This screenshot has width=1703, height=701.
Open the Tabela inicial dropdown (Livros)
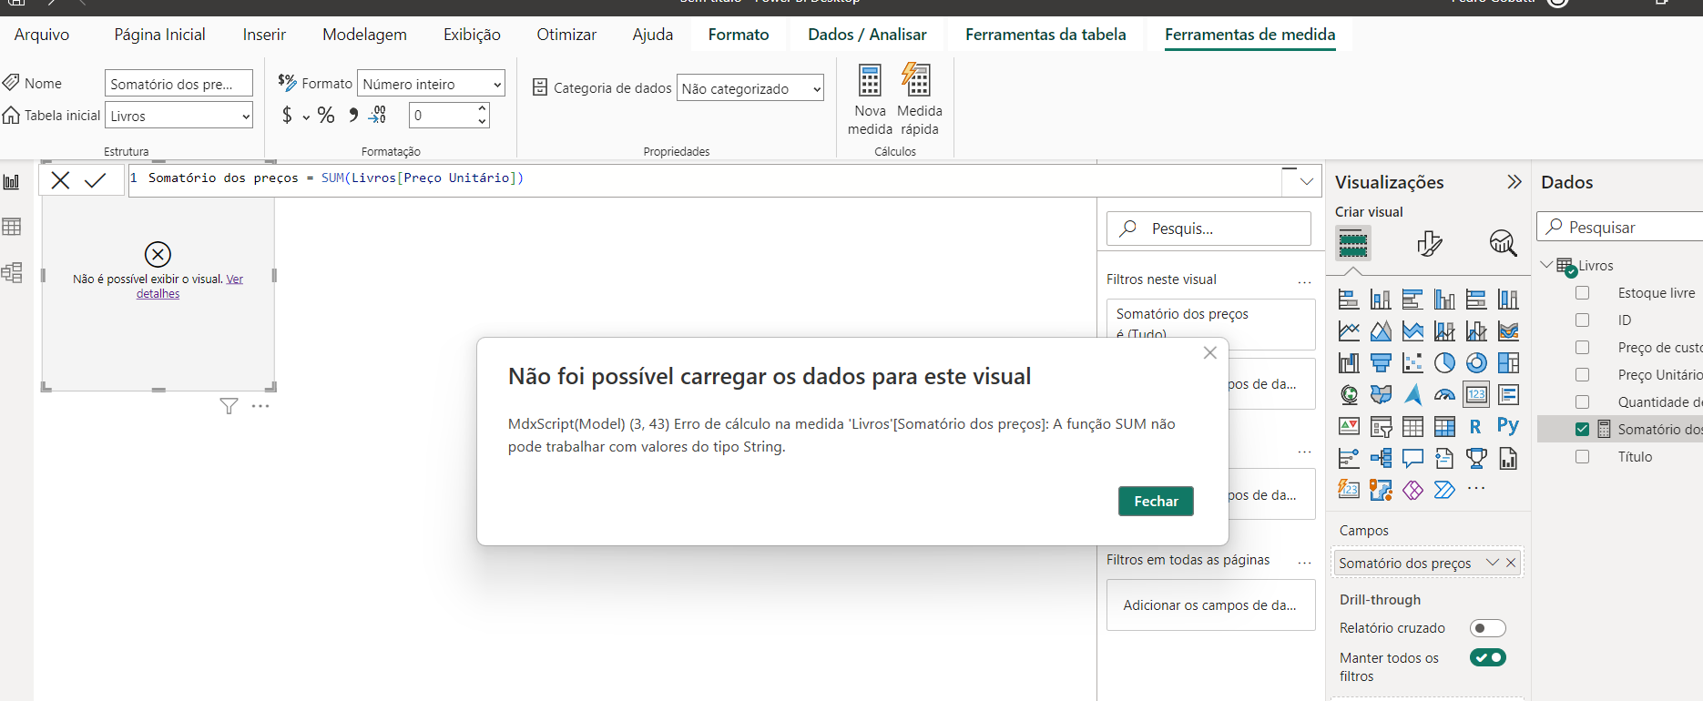[x=178, y=116]
